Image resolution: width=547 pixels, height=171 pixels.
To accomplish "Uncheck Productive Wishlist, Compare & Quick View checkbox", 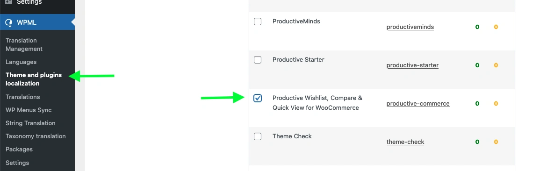I will click(258, 98).
